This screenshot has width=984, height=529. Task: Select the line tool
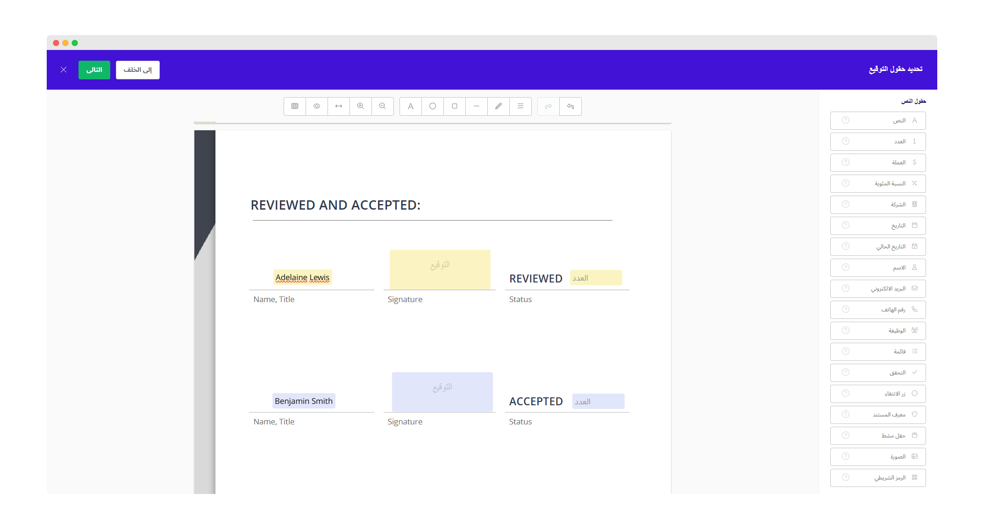477,106
